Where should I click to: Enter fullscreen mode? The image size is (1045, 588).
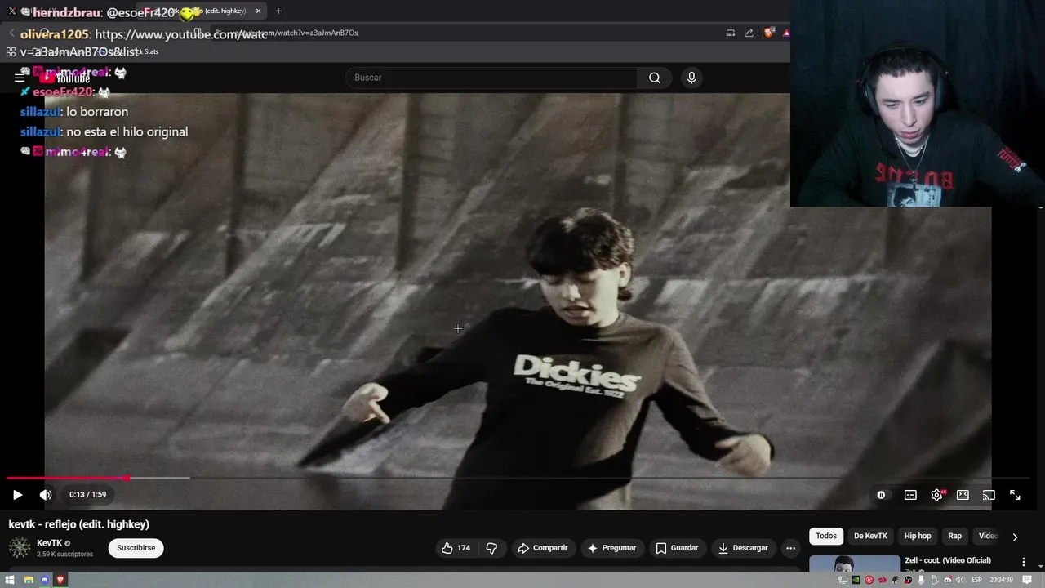point(1015,495)
